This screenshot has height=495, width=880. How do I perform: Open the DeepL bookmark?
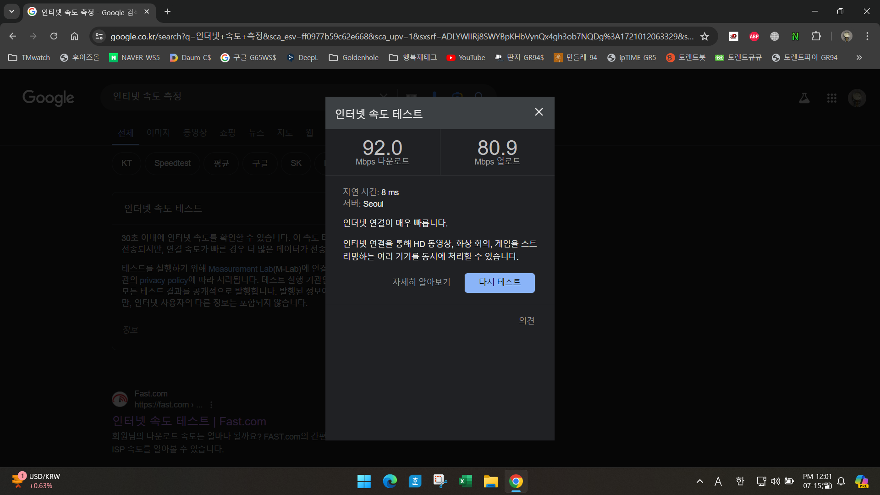coord(302,57)
